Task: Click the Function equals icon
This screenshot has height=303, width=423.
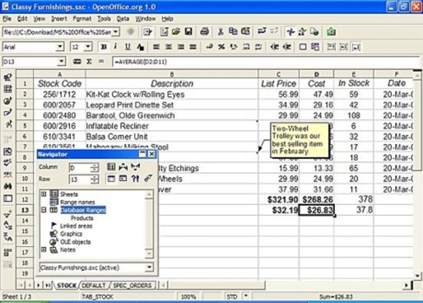Action: point(101,61)
